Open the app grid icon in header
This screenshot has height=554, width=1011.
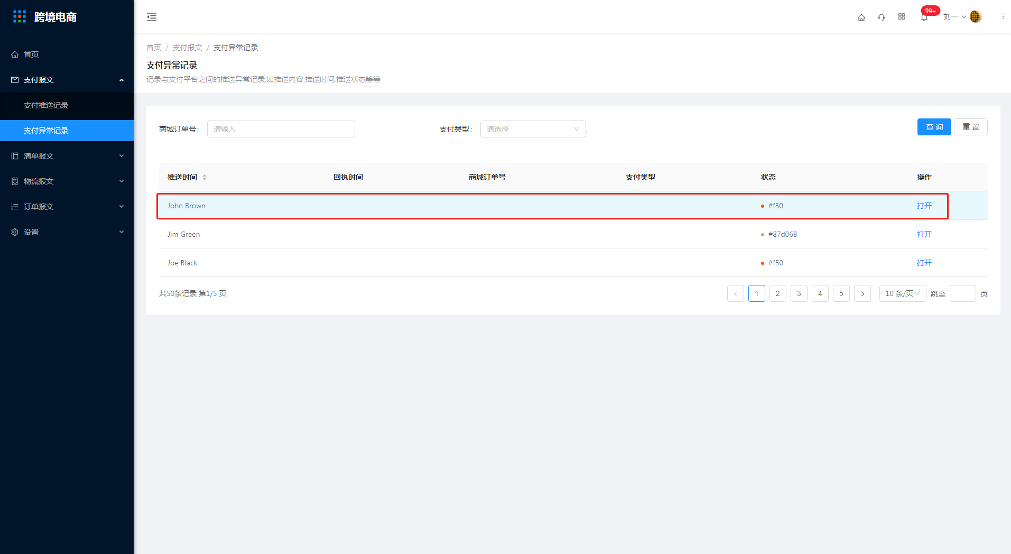902,17
